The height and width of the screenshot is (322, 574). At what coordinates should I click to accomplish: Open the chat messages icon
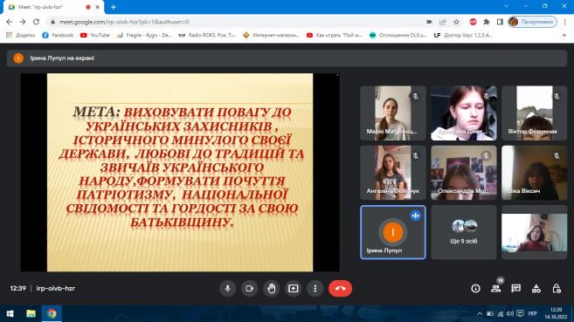point(516,288)
